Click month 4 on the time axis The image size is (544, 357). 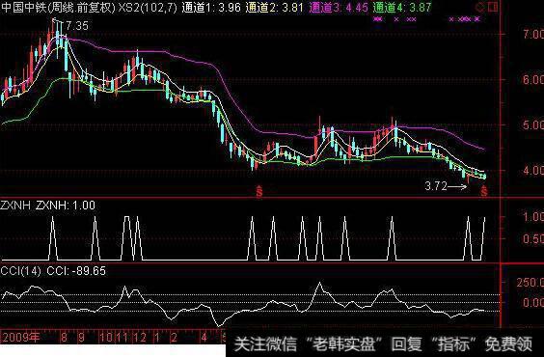204,338
